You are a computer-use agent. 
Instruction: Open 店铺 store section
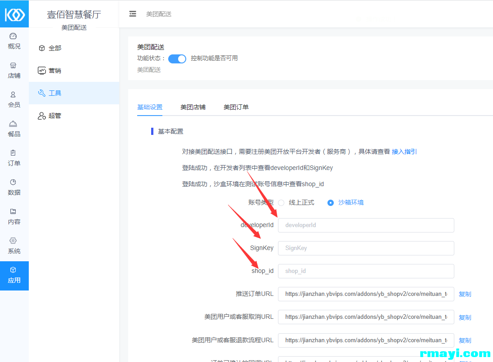click(14, 71)
